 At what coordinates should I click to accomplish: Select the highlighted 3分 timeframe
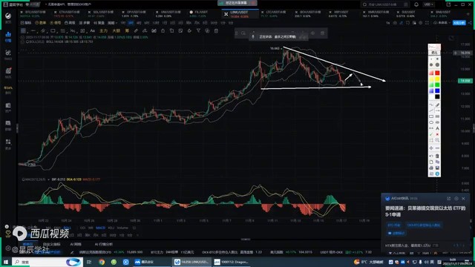click(131, 23)
